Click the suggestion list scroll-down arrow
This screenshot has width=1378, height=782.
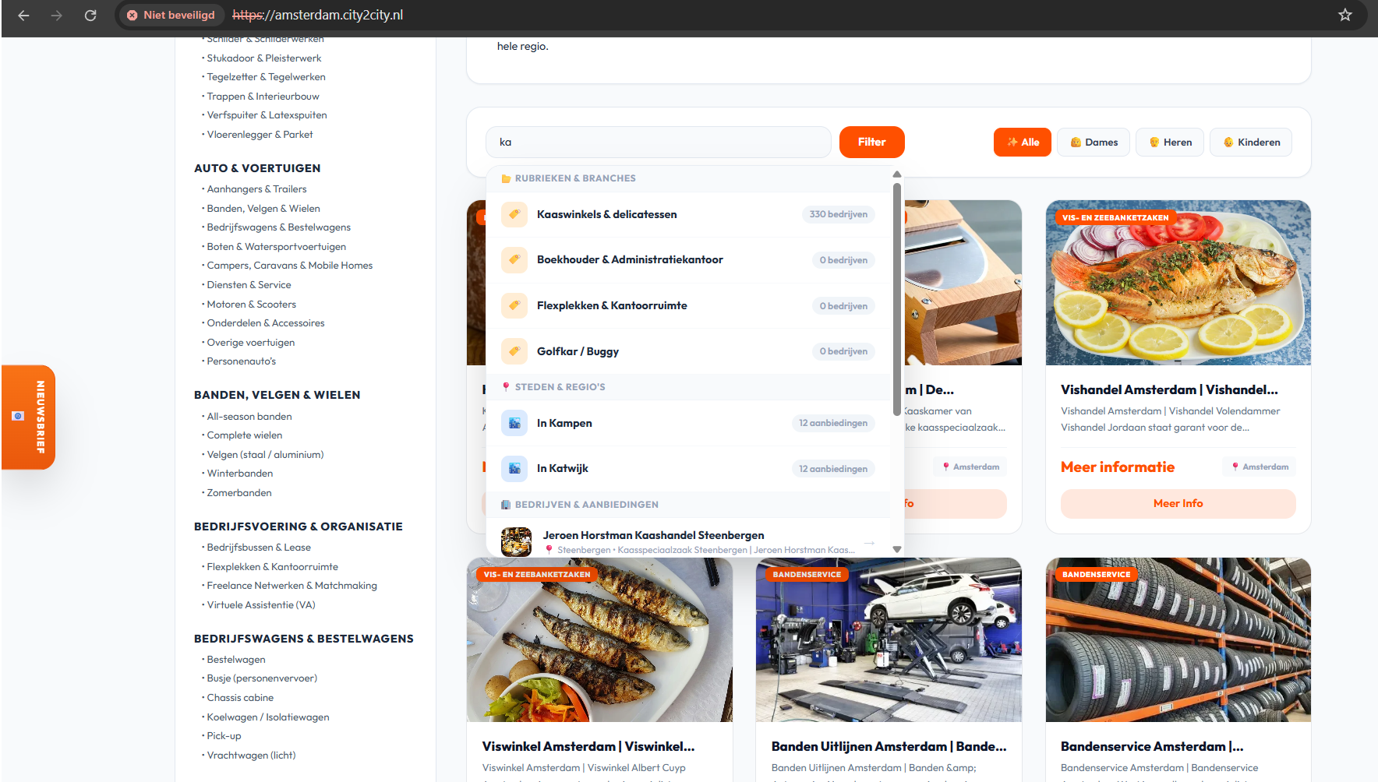point(897,549)
